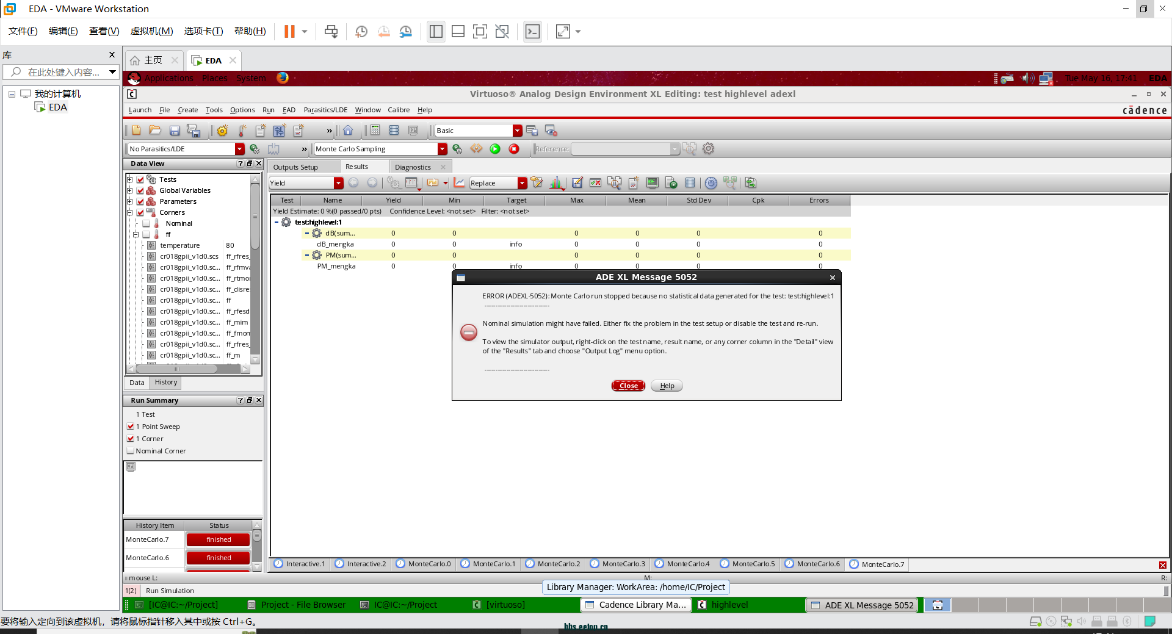Click the Home icon in the toolbar
The width and height of the screenshot is (1172, 634).
pyautogui.click(x=348, y=131)
